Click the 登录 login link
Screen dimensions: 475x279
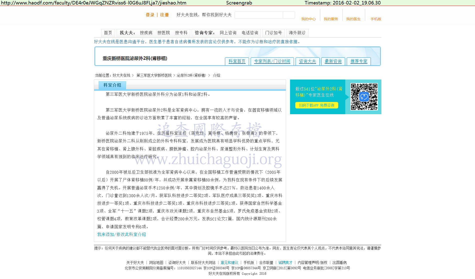[x=150, y=15]
